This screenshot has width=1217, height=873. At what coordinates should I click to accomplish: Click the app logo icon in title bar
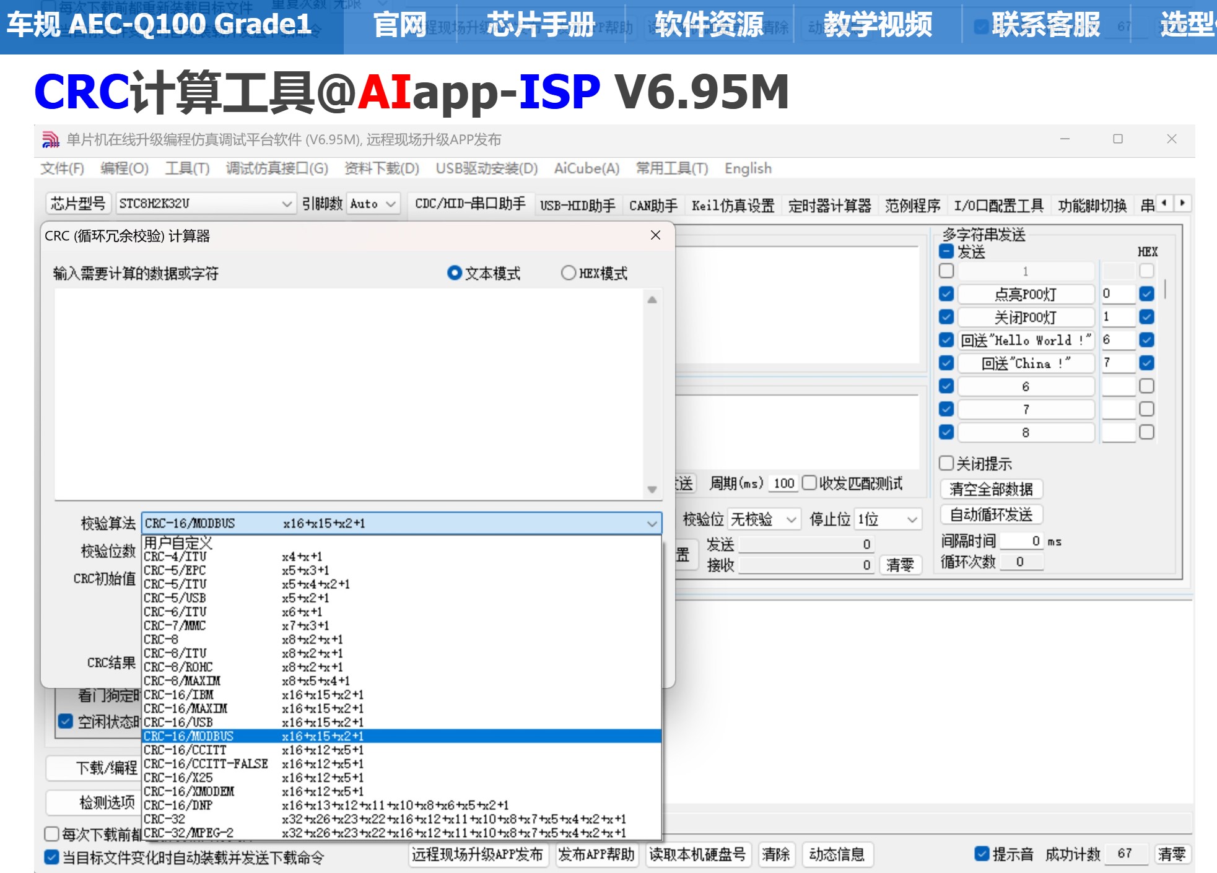(x=50, y=140)
